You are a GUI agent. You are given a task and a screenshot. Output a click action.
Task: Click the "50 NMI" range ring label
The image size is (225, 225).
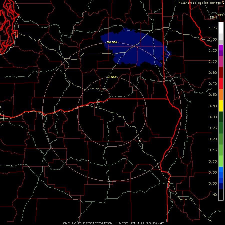pos(112,77)
